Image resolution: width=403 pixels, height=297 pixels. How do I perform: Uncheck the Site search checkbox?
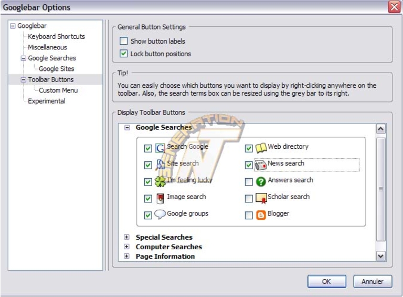coord(148,165)
